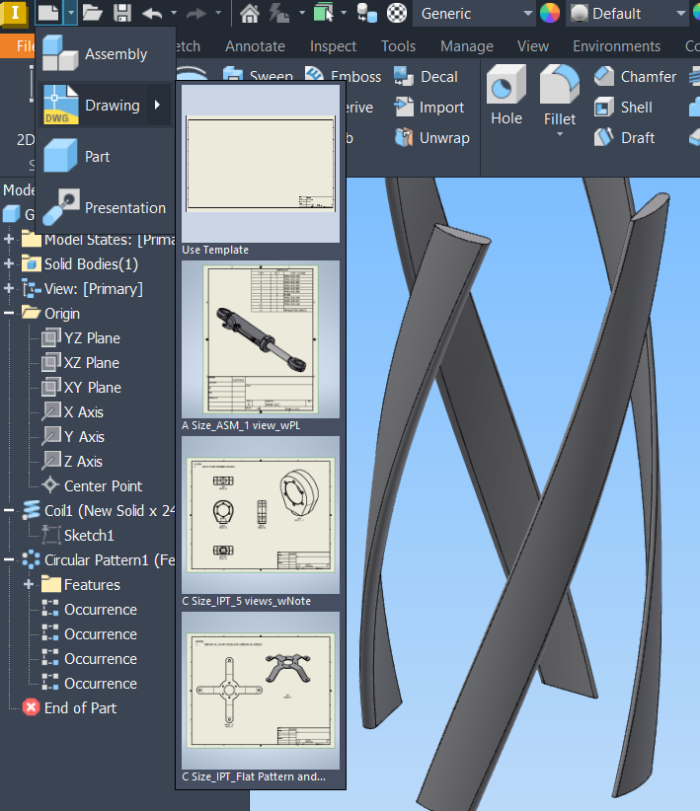The height and width of the screenshot is (811, 700).
Task: Select the Hole tool
Action: pyautogui.click(x=506, y=96)
